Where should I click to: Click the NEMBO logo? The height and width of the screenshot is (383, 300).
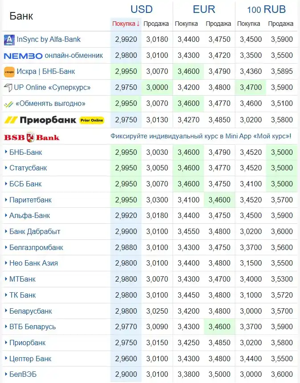(23, 56)
